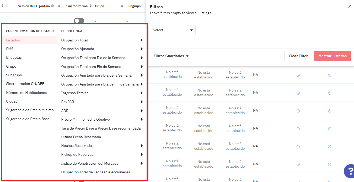This screenshot has width=354, height=182.
Task: Click sort arrows on Grupo column
Action: point(122,6)
